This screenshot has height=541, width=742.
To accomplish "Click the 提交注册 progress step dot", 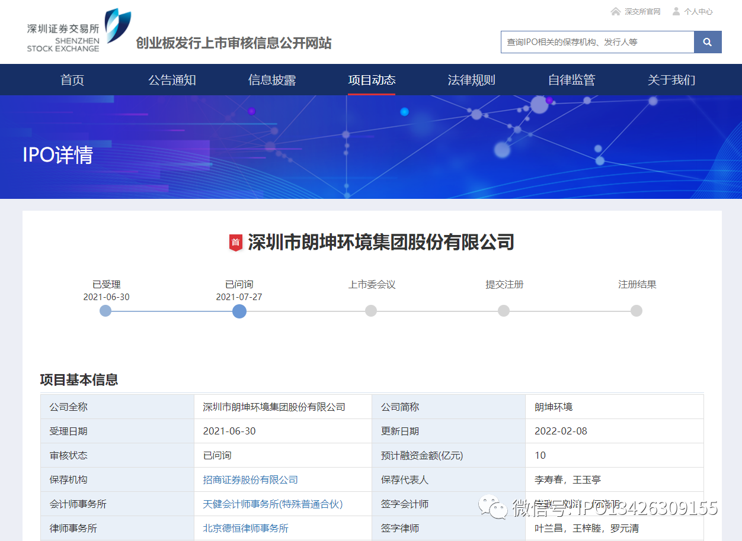I will click(504, 311).
